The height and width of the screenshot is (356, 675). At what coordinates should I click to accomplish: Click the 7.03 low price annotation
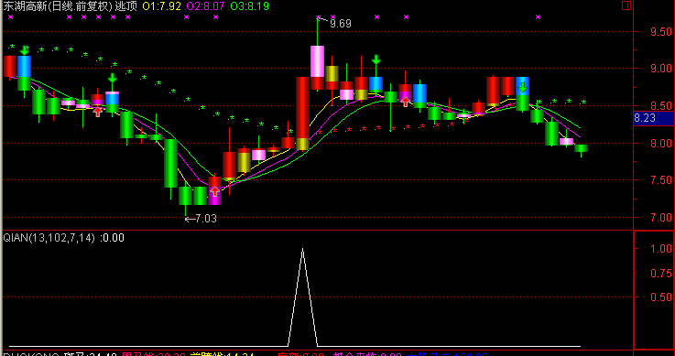206,219
